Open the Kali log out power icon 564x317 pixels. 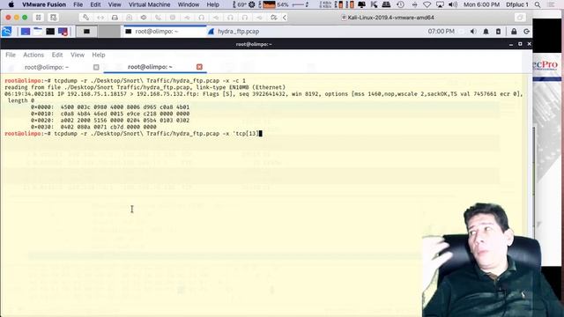526,32
